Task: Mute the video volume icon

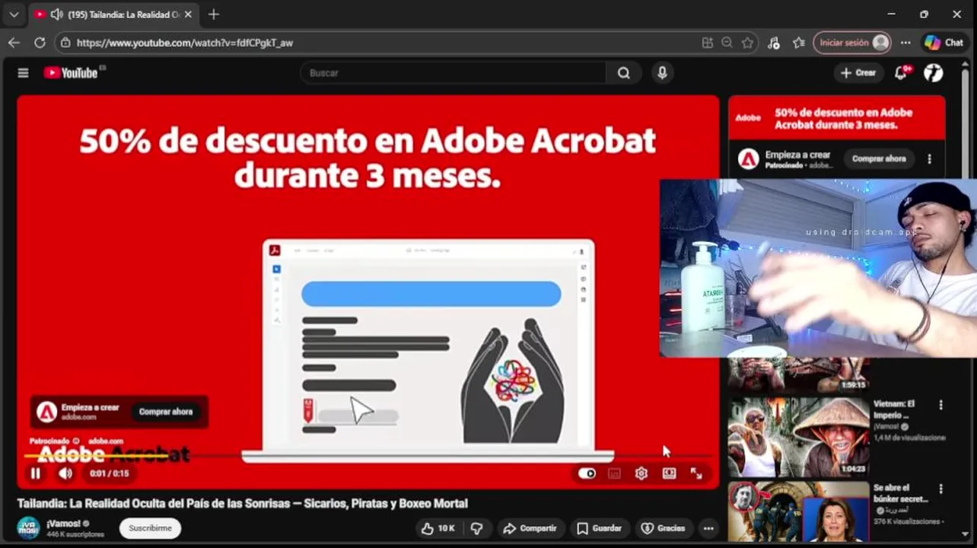Action: 65,473
